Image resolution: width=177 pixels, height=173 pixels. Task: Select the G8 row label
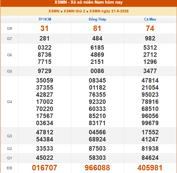(9, 28)
